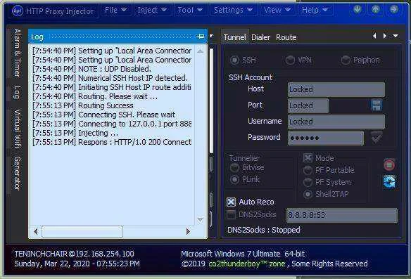
Task: Switch to the Dialer tab
Action: coord(260,37)
